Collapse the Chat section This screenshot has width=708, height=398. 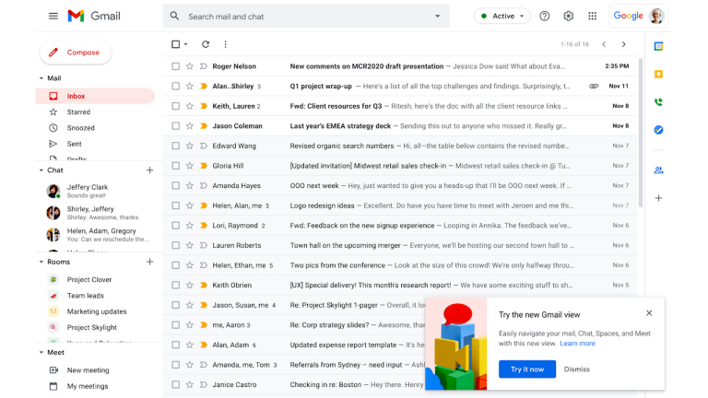[x=41, y=170]
